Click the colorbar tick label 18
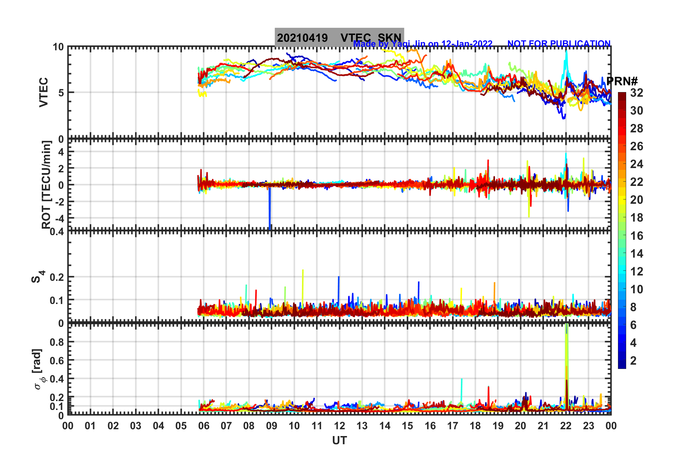 click(x=637, y=218)
